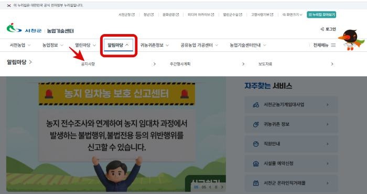Screen dimensions: 367x194
Task: Click the tractor icon for 농기계임대사업
Action: (x=256, y=105)
